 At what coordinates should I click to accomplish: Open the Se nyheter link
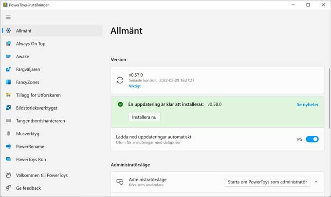click(307, 105)
